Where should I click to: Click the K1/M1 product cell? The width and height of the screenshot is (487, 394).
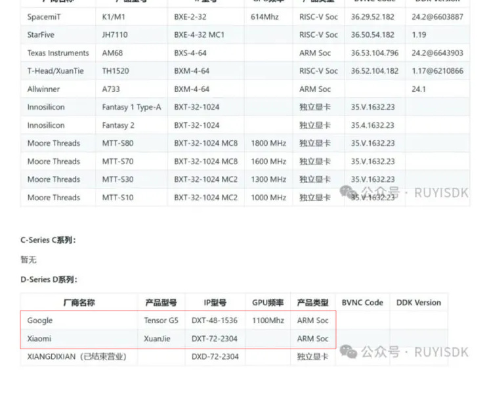point(114,17)
